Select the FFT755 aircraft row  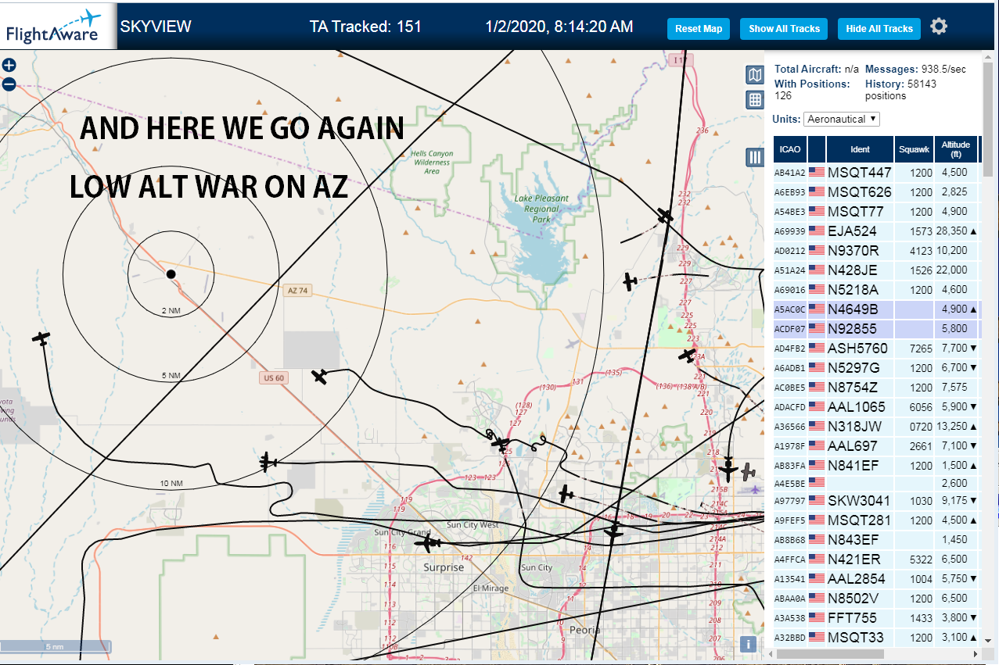point(876,618)
